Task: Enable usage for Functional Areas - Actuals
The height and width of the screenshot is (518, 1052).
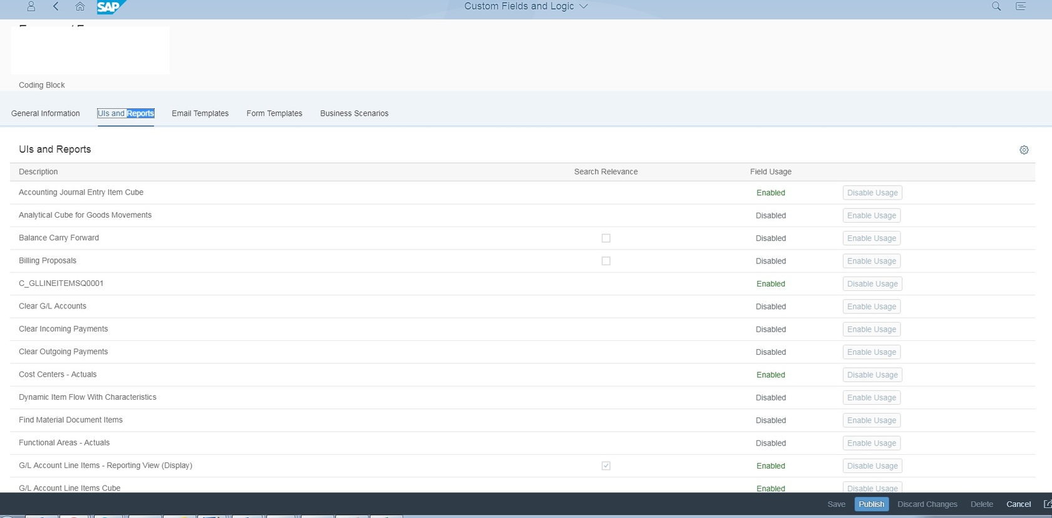Action: click(x=872, y=444)
